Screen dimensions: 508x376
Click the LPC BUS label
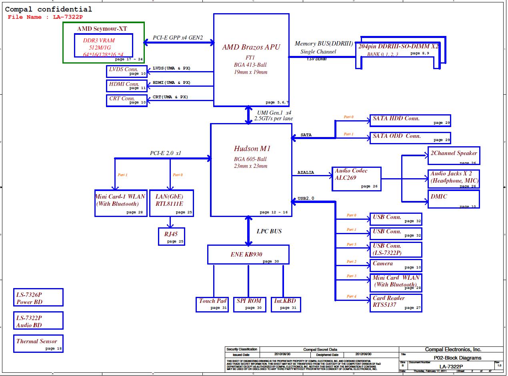tap(269, 231)
